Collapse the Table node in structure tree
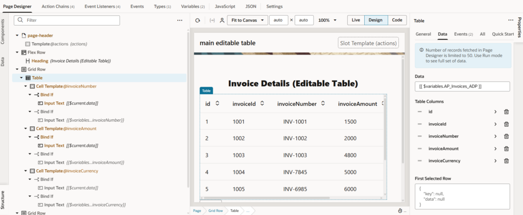 (21, 78)
